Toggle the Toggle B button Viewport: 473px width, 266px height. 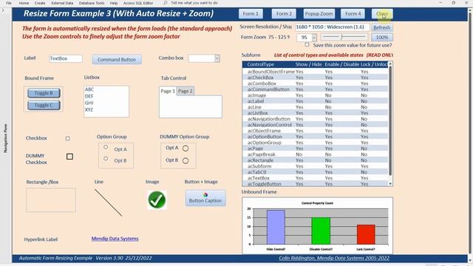(x=44, y=93)
